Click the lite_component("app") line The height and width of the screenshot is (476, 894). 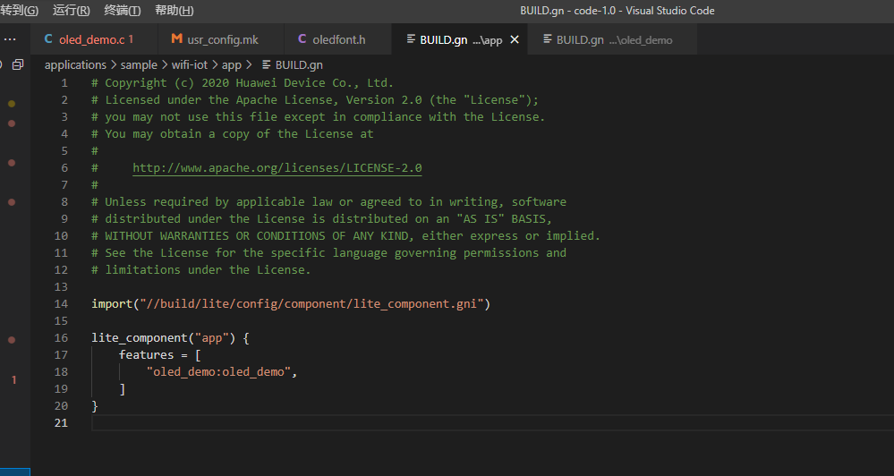(x=170, y=338)
